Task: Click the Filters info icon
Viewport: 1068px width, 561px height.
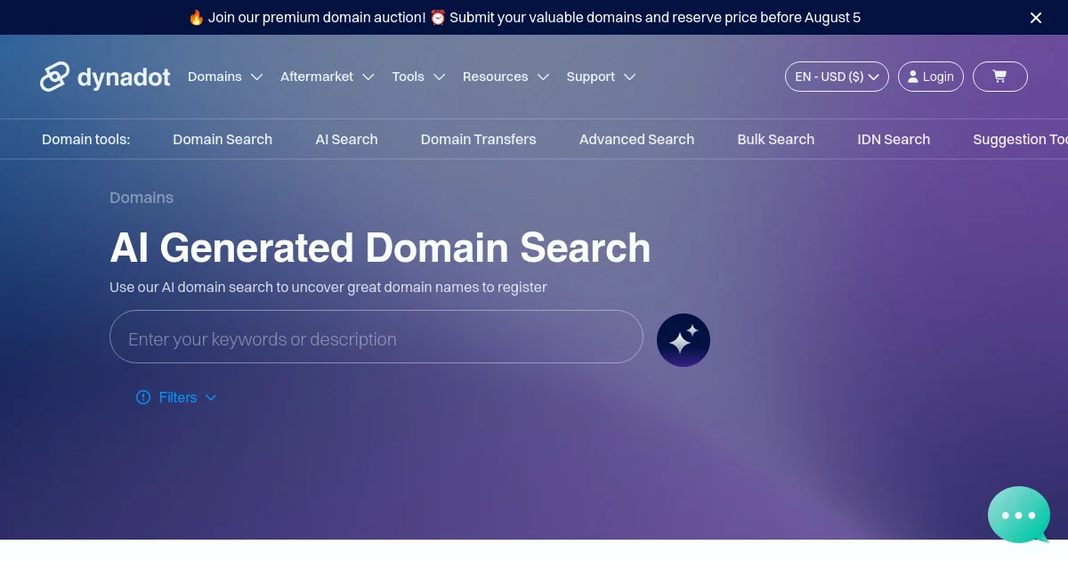Action: 143,397
